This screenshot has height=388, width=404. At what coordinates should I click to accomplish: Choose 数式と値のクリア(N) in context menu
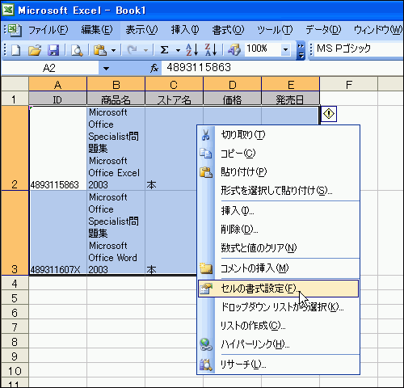pos(279,248)
